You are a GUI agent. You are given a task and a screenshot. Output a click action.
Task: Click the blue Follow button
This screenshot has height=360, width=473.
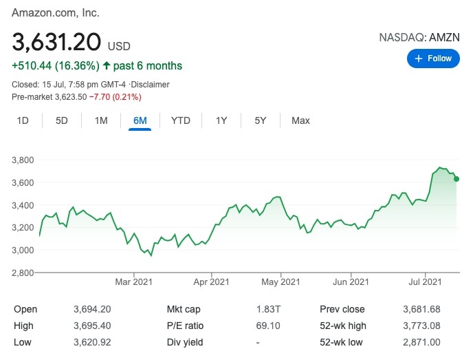(433, 59)
